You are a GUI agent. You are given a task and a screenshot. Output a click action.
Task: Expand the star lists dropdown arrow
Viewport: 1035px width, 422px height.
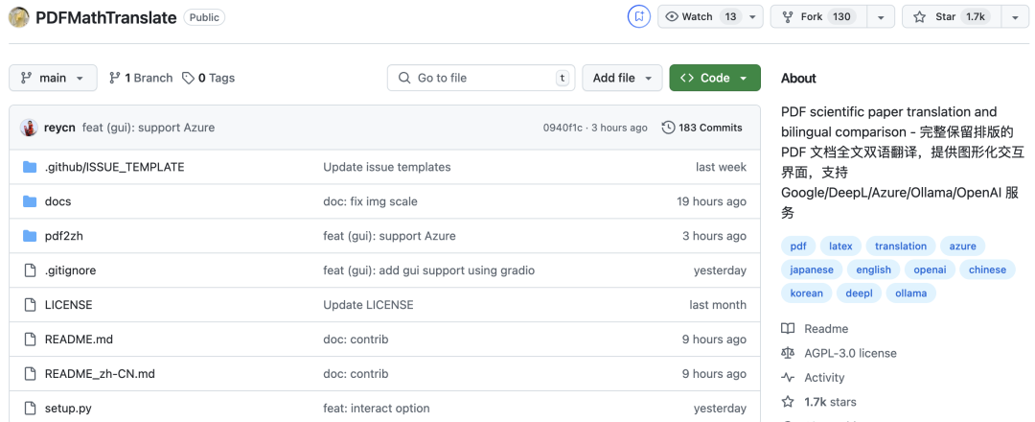tap(1014, 16)
